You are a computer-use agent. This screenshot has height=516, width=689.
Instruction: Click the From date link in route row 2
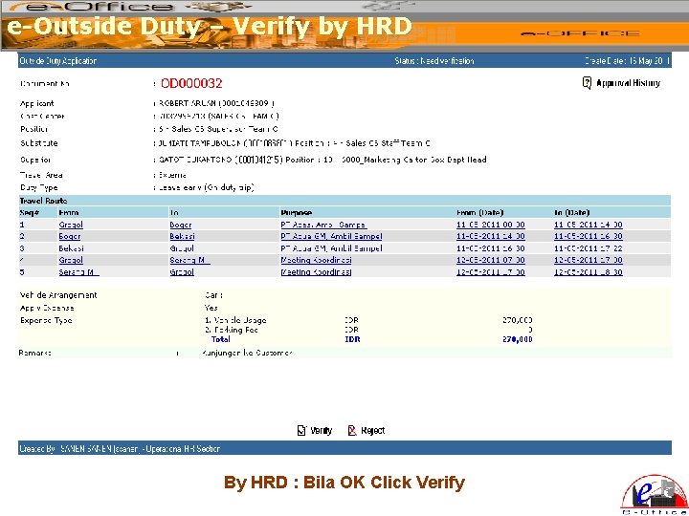[x=490, y=236]
